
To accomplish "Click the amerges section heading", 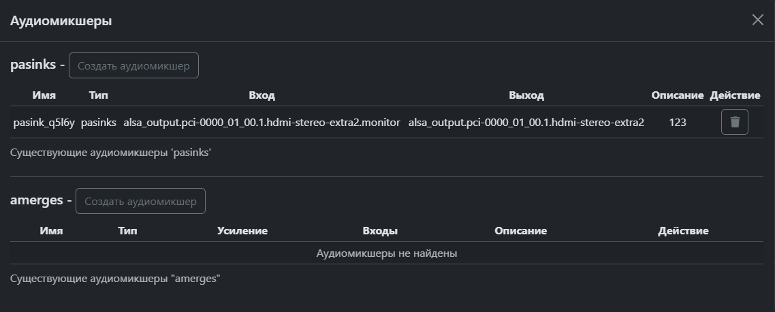I will pos(36,201).
